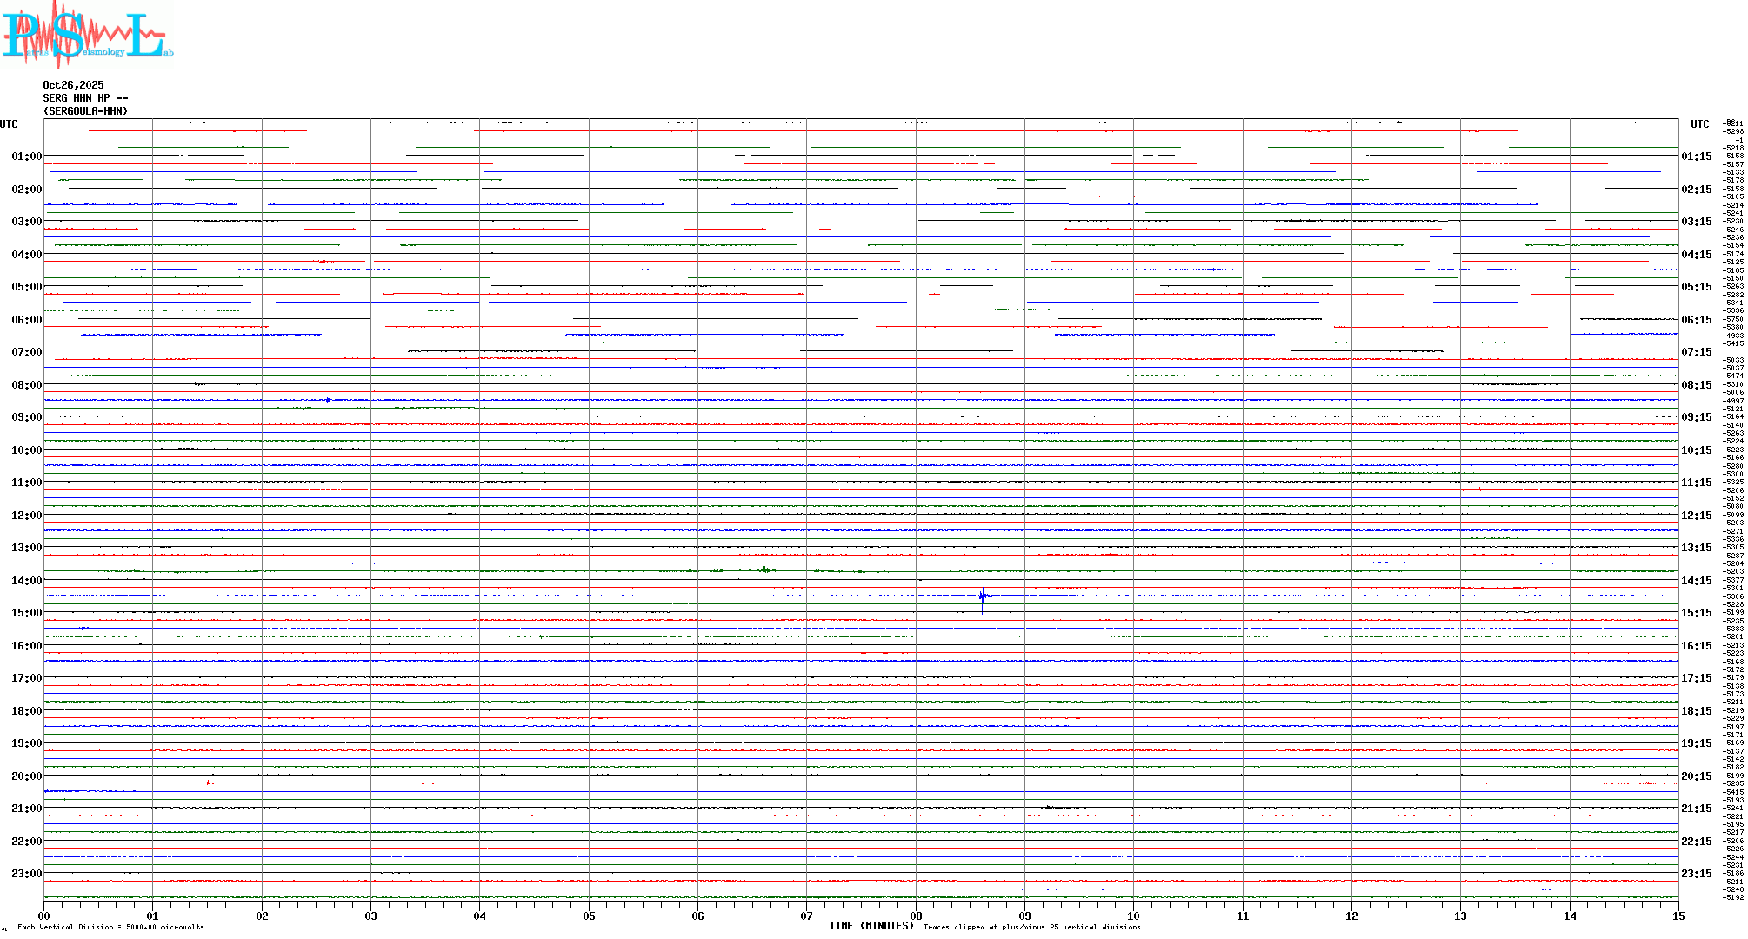Click minute marker 15 on bottom axis
The image size is (1748, 939).
pos(1678,916)
